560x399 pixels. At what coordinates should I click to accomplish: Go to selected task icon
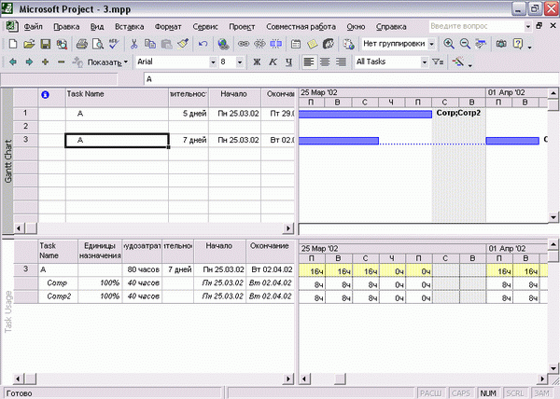point(481,44)
